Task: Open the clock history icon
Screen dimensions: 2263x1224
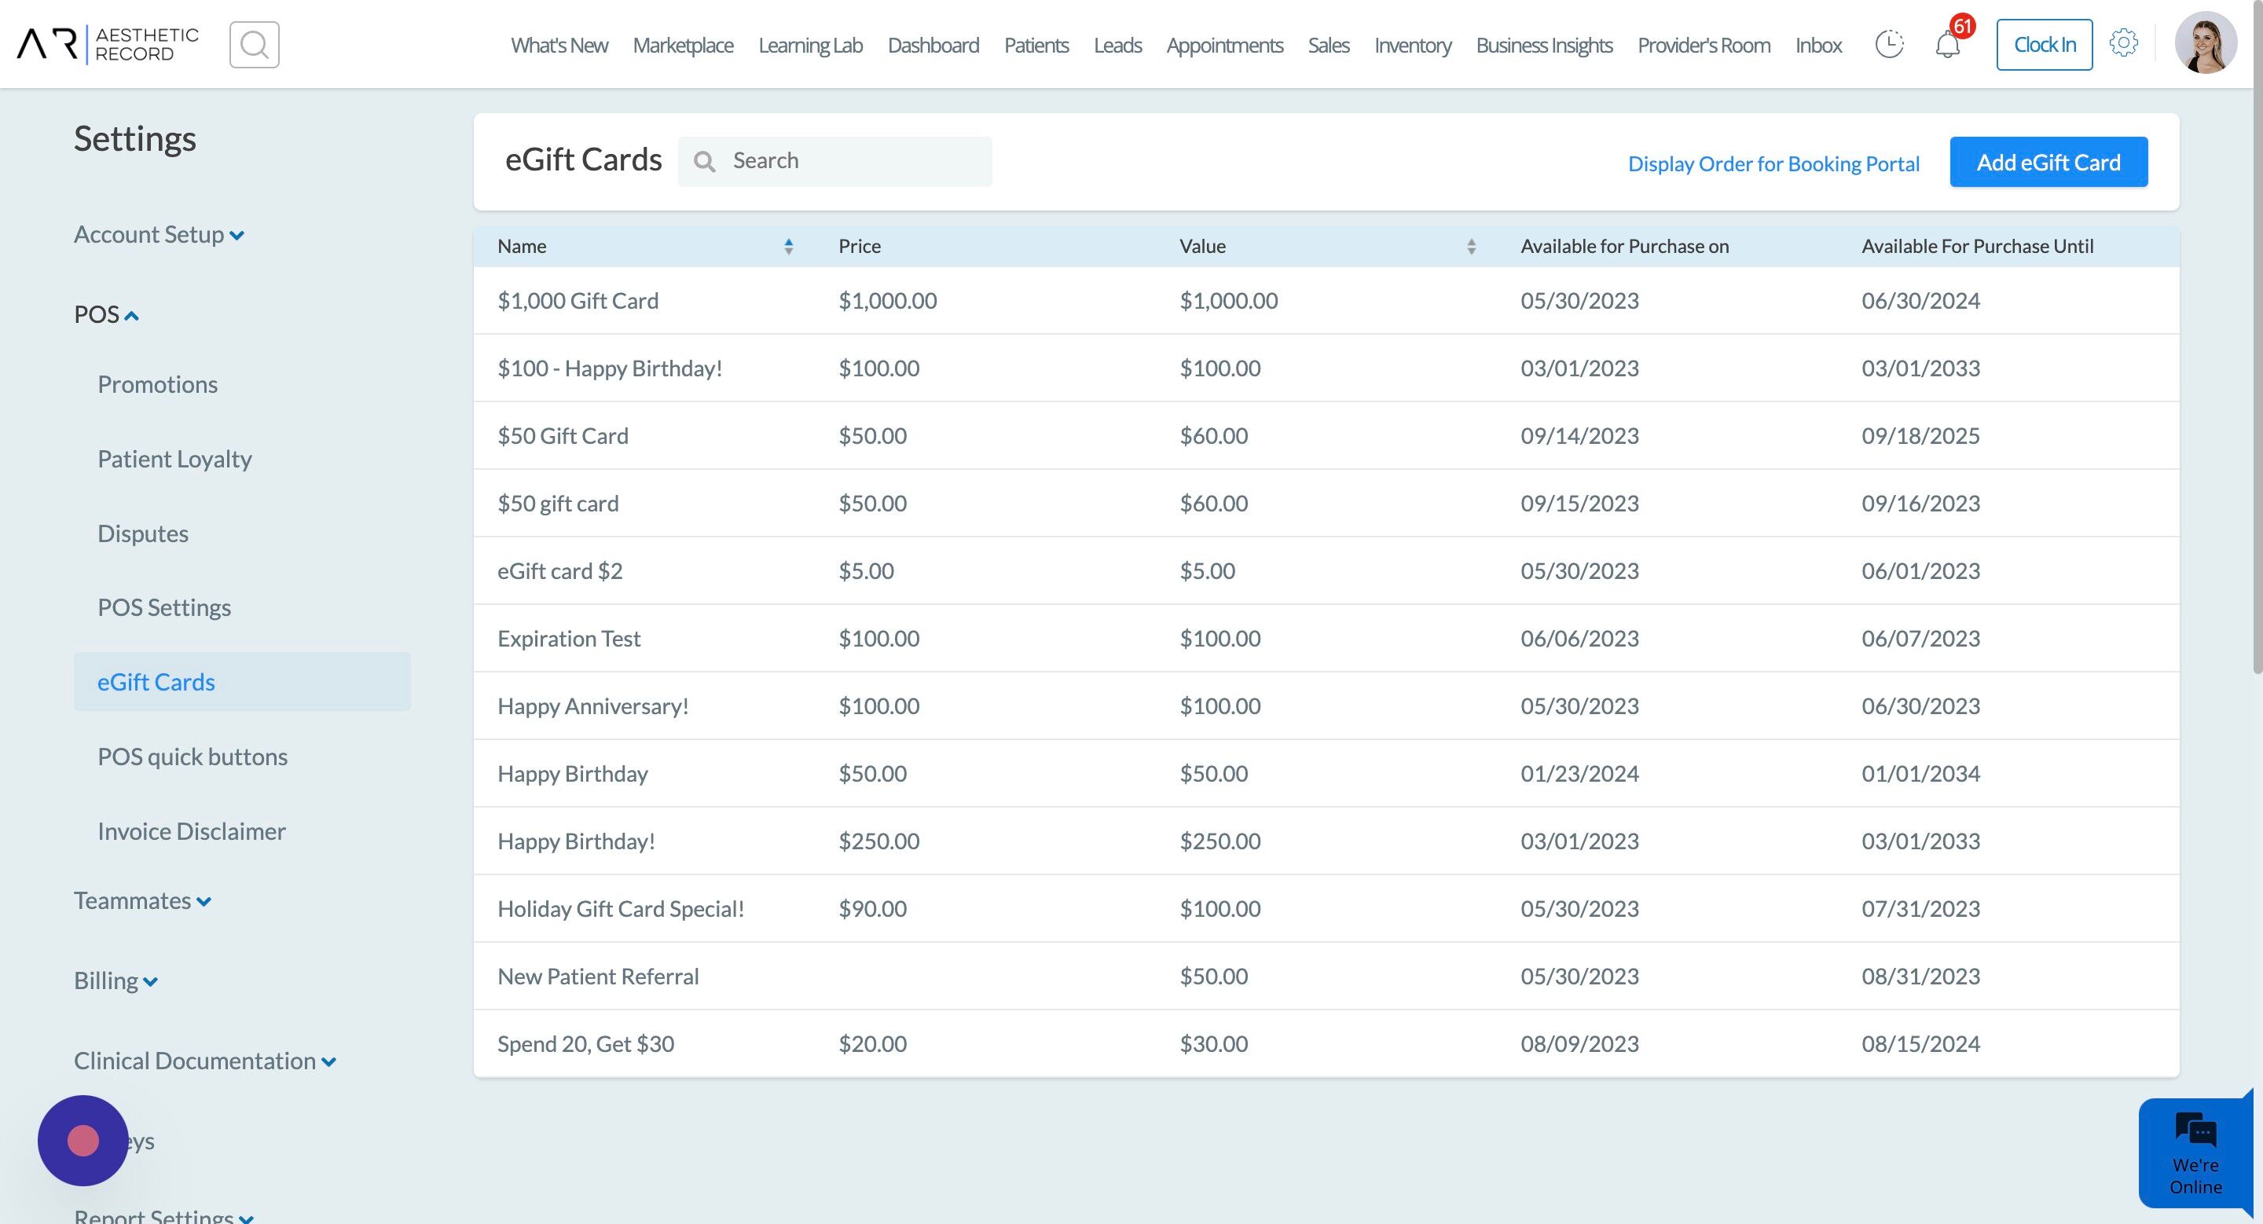Action: (1889, 44)
